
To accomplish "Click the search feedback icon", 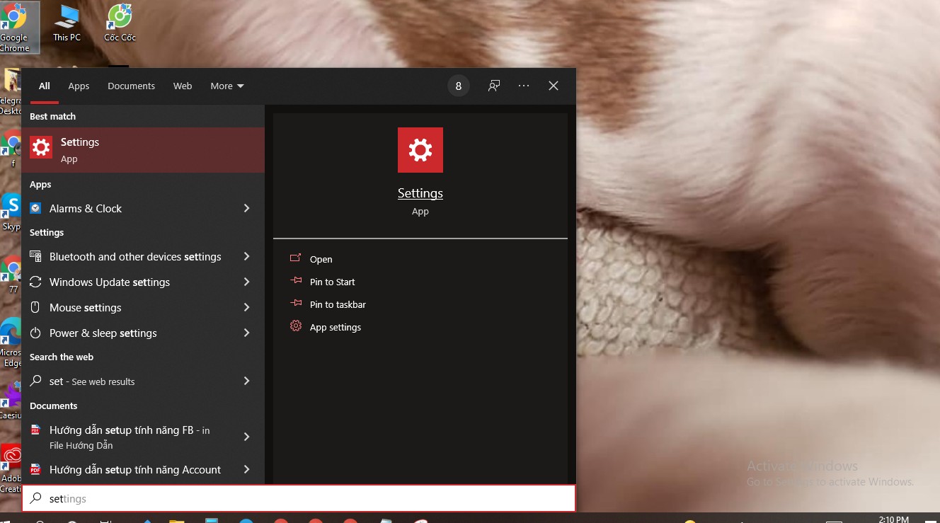I will pyautogui.click(x=494, y=86).
